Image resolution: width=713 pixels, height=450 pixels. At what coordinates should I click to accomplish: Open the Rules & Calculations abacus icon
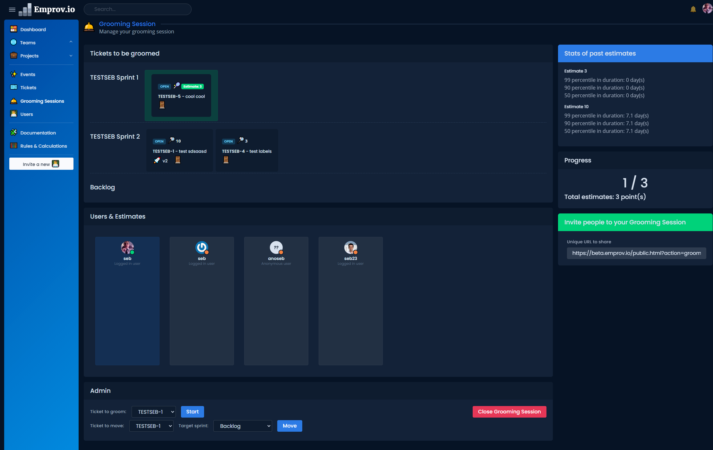pyautogui.click(x=13, y=146)
